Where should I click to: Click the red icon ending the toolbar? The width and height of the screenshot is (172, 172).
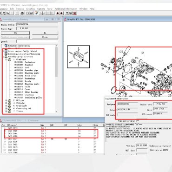tap(75, 13)
